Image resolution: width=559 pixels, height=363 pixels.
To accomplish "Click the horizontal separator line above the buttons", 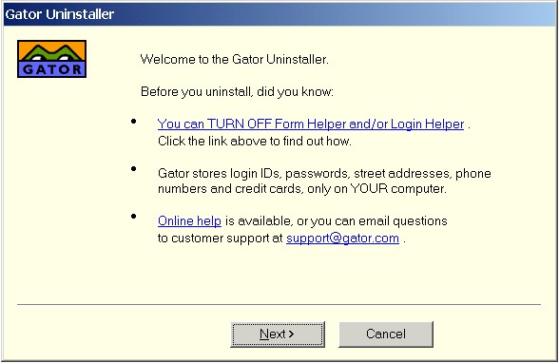I will (279, 305).
